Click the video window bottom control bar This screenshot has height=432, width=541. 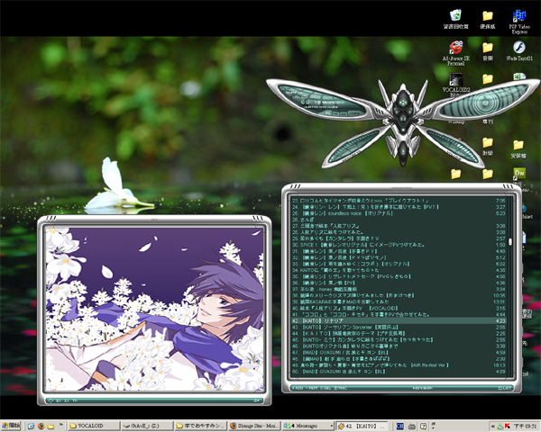click(154, 400)
